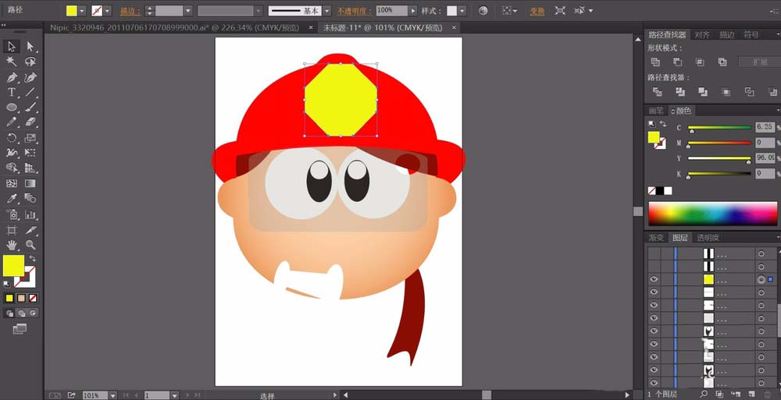Image resolution: width=781 pixels, height=400 pixels.
Task: Open the artboard number dropdown
Action: [174, 395]
